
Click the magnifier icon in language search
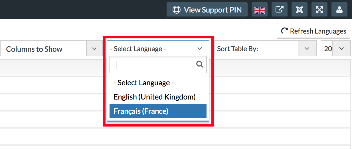[200, 65]
